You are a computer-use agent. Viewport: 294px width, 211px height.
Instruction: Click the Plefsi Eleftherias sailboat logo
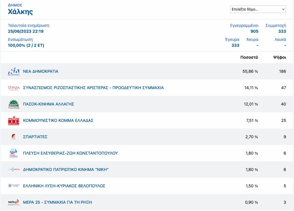point(14,153)
